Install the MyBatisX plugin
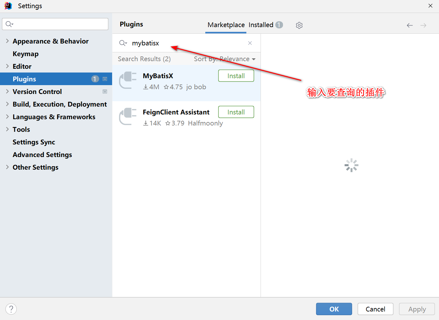Screen dimensions: 439x320 [236, 76]
